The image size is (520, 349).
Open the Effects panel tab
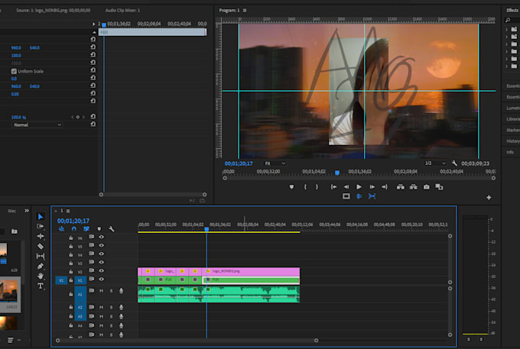click(x=512, y=10)
